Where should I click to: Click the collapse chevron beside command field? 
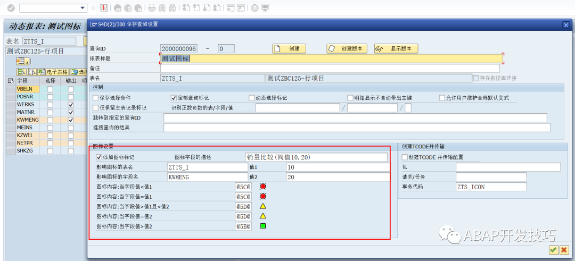[93, 7]
